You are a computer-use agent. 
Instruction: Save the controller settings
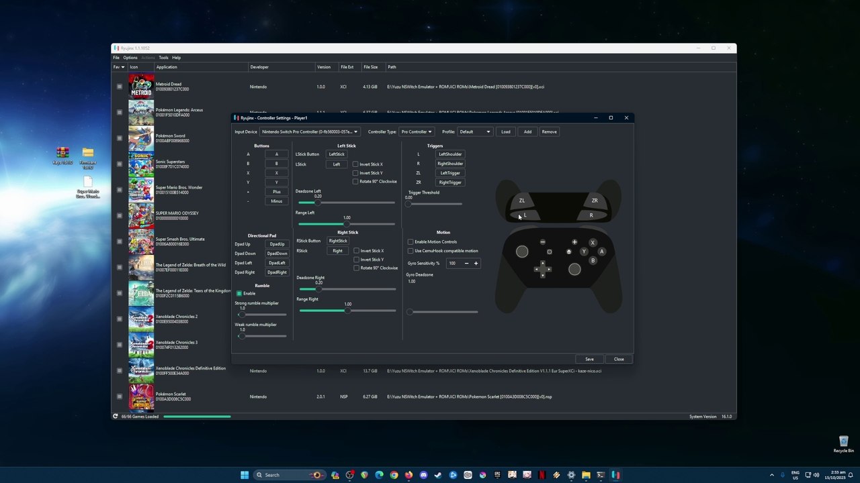(589, 359)
